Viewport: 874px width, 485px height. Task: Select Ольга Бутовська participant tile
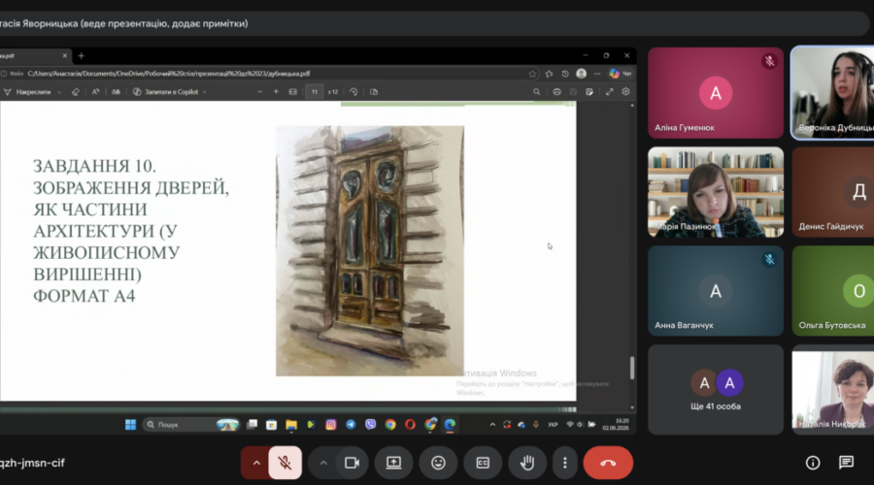pyautogui.click(x=833, y=291)
